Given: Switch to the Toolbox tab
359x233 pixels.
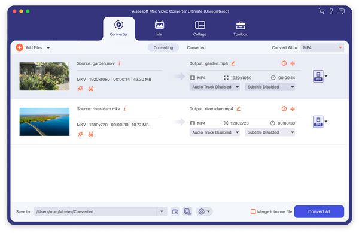Looking at the screenshot, I should pos(241,29).
